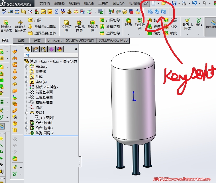This screenshot has height=183, width=216.
Task: Switch to the SOLIDWORKS MBD tab
Action: [113, 40]
